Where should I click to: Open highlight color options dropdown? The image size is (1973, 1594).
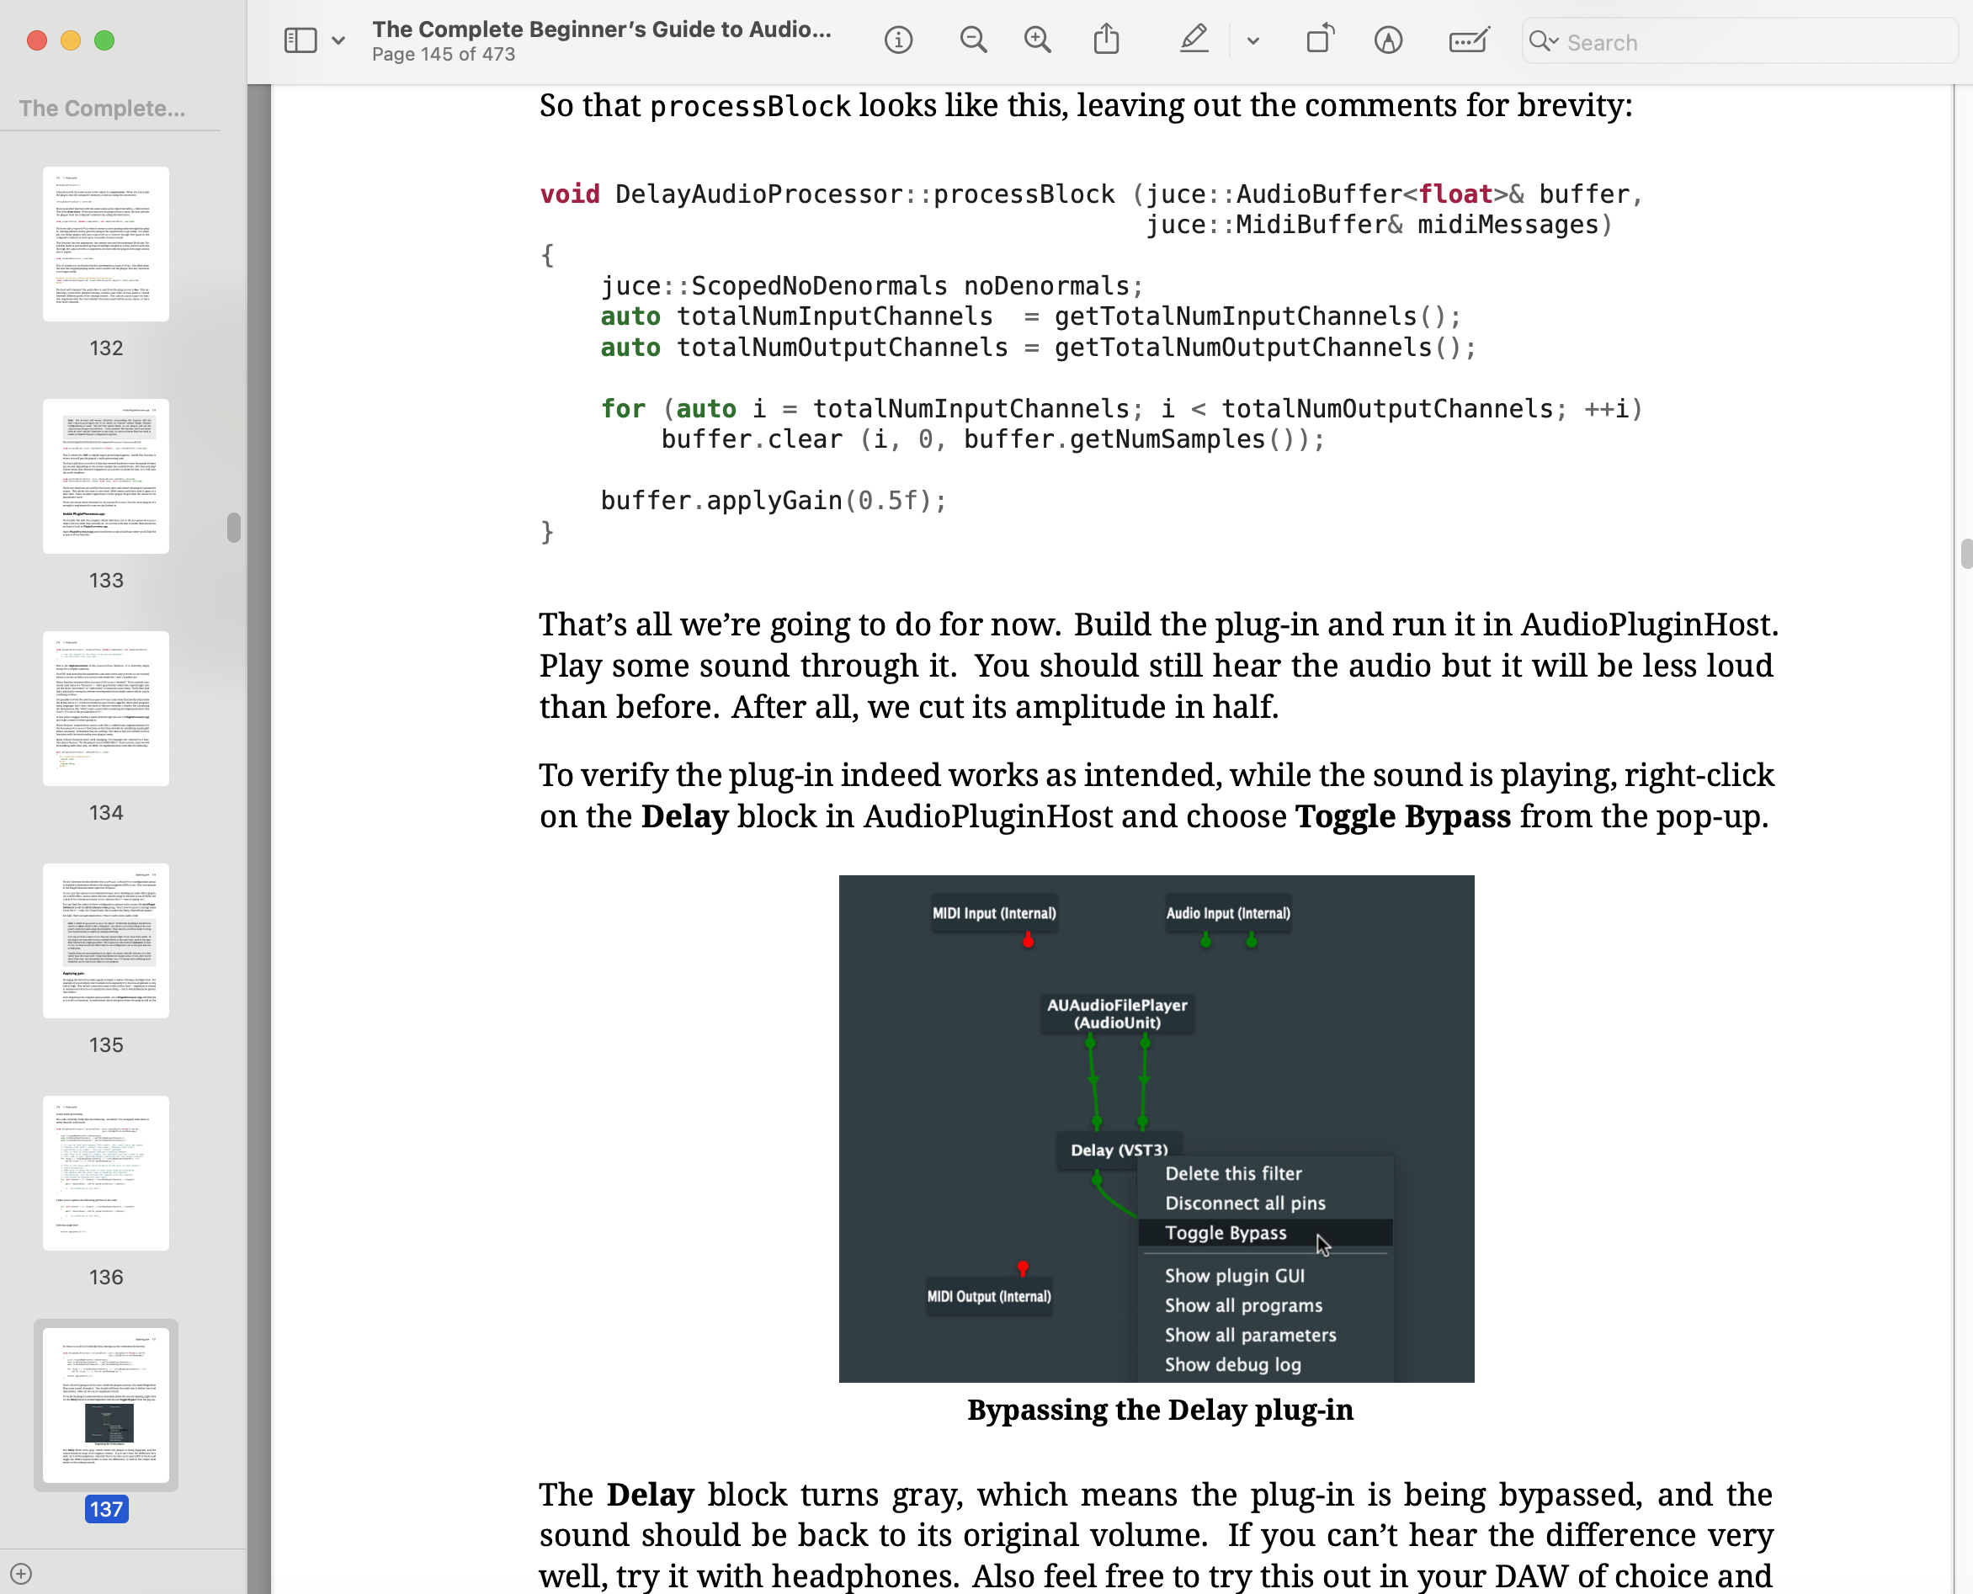[1252, 41]
